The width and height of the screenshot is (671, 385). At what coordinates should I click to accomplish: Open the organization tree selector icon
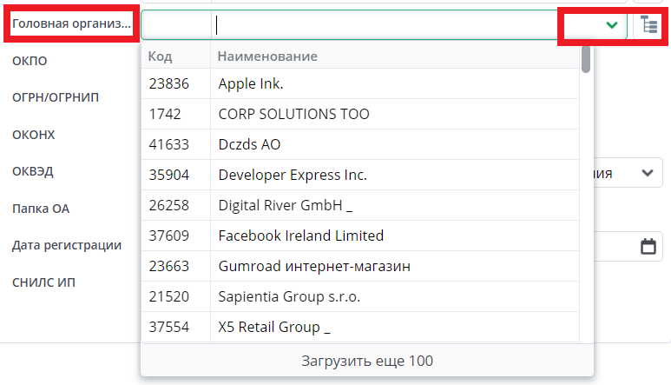pyautogui.click(x=649, y=25)
